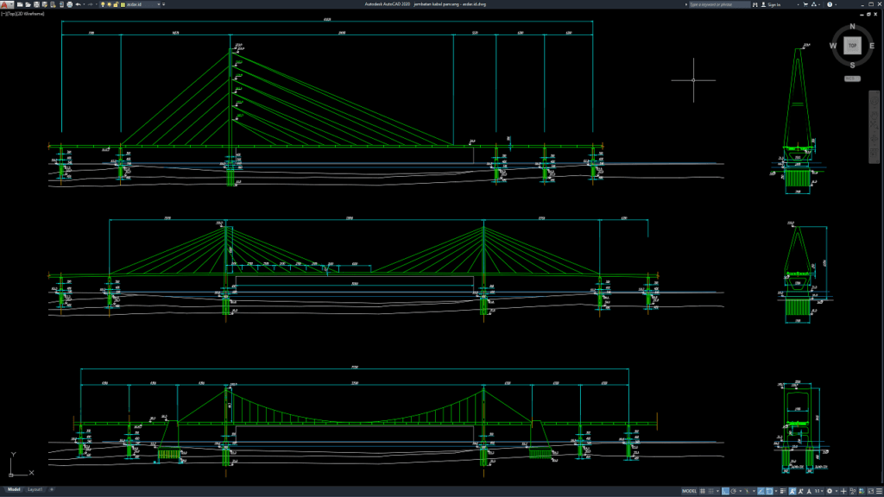Set annotation scale using the 1:1 control

point(816,490)
